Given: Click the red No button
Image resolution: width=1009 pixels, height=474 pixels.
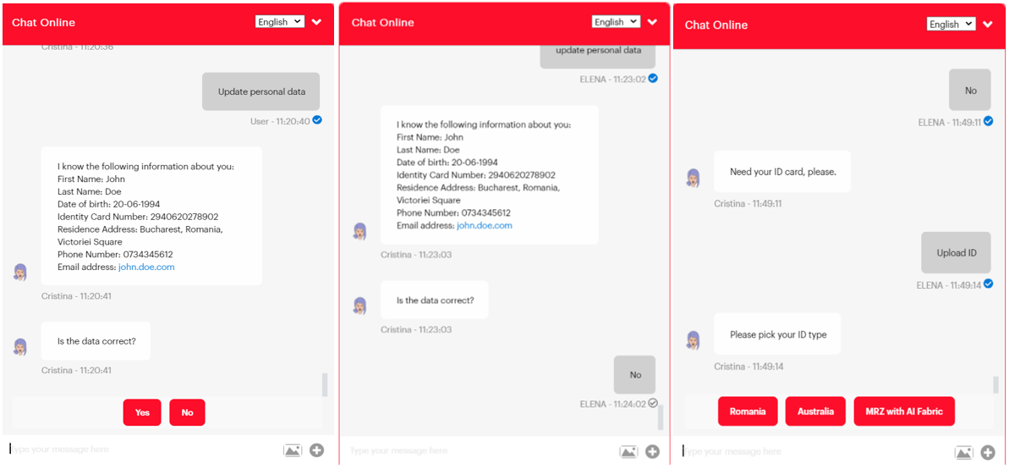Looking at the screenshot, I should click(187, 412).
